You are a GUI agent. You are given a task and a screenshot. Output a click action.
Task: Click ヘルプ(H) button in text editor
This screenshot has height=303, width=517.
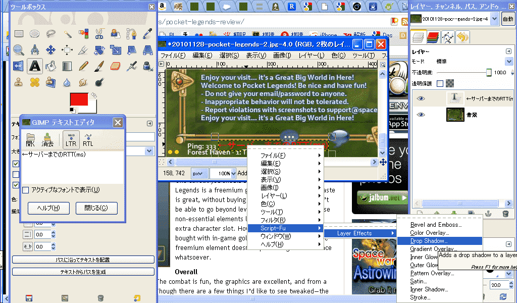point(48,208)
